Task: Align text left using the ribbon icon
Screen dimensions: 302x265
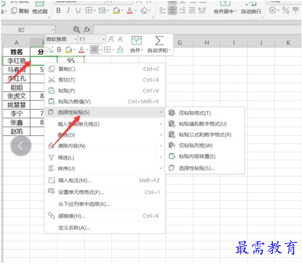Action: pos(162,10)
